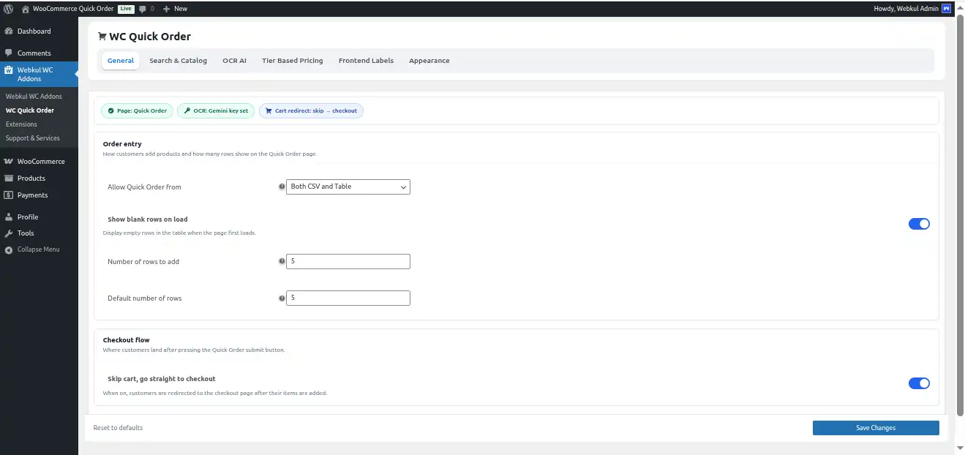
Task: Click the Live status badge
Action: (x=125, y=9)
